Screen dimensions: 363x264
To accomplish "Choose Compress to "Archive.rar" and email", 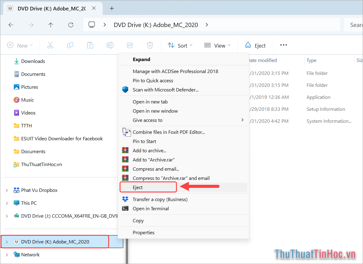I will click(183, 178).
